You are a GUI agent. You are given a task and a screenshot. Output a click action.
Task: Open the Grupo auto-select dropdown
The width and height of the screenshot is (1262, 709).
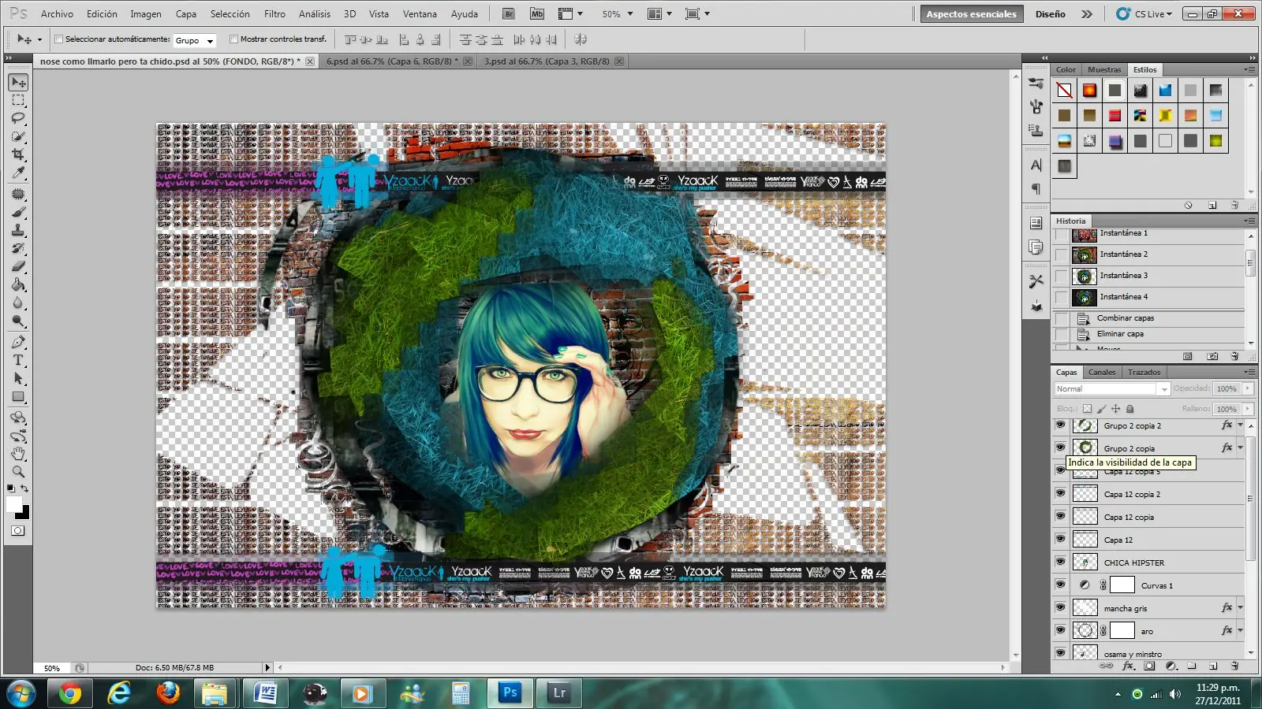195,40
